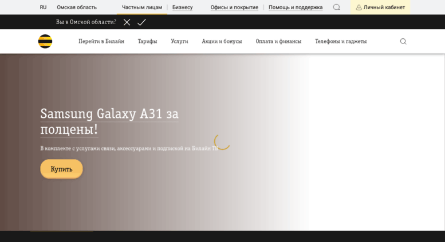Click the В комплекте с услугами связи description
The width and height of the screenshot is (445, 242).
pyautogui.click(x=129, y=148)
